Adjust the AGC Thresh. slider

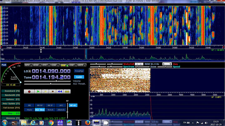tap(47, 84)
